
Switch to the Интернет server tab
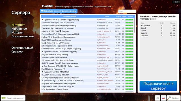(18, 25)
